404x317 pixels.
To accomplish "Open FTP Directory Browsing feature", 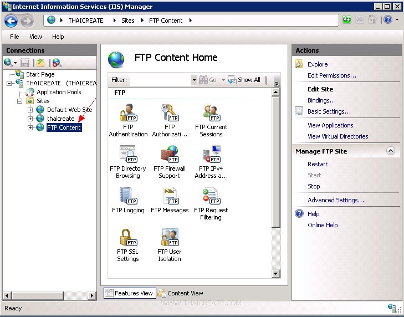I will pyautogui.click(x=128, y=162).
